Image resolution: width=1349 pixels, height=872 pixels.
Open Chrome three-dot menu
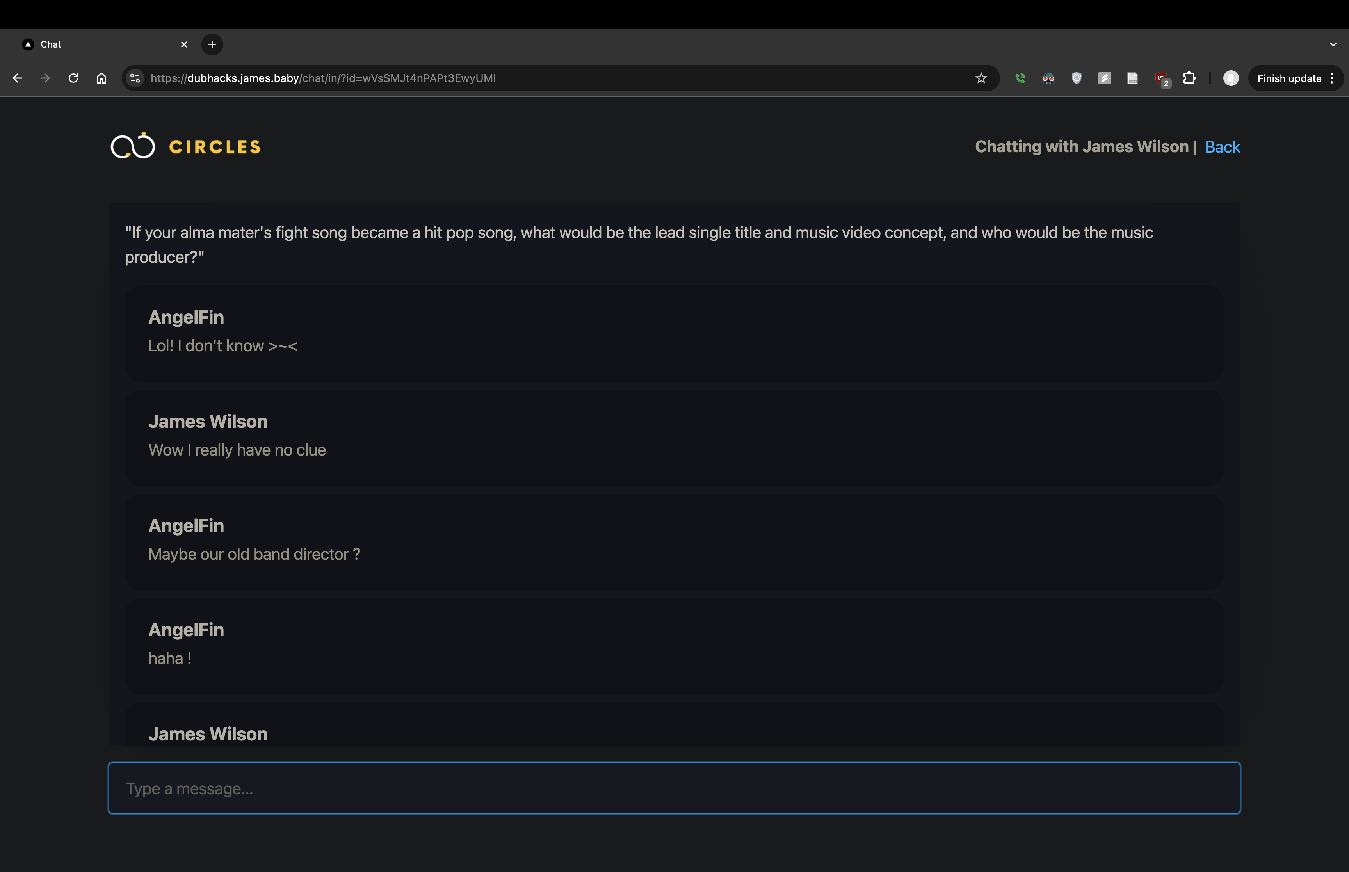pos(1332,78)
